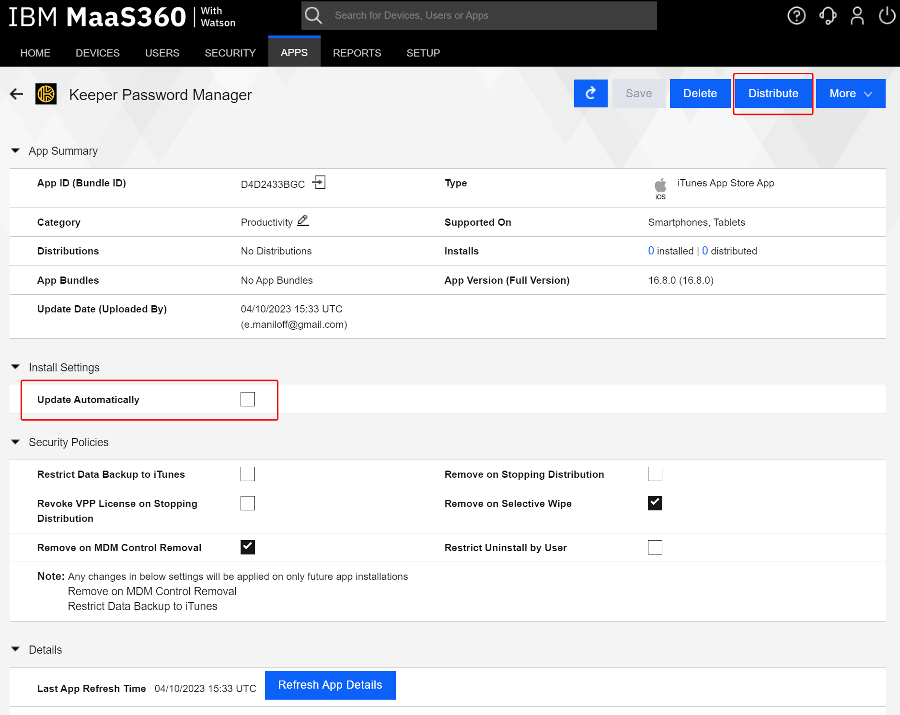The image size is (900, 715).
Task: Click the power logout icon
Action: pos(887,16)
